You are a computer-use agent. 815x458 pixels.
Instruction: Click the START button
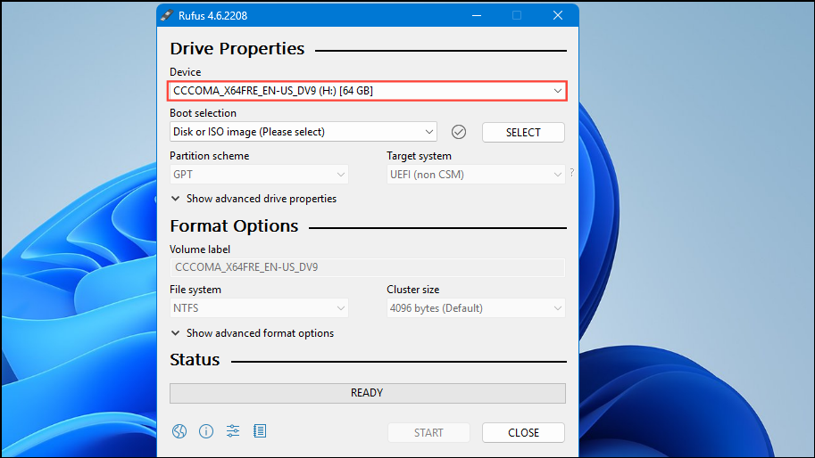(428, 432)
